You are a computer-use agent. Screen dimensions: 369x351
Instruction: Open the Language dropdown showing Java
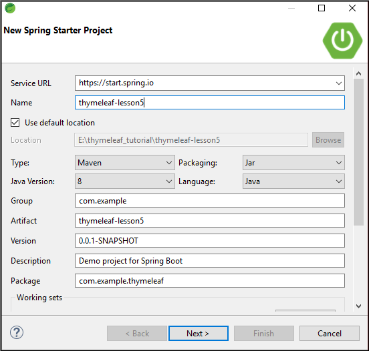click(293, 182)
